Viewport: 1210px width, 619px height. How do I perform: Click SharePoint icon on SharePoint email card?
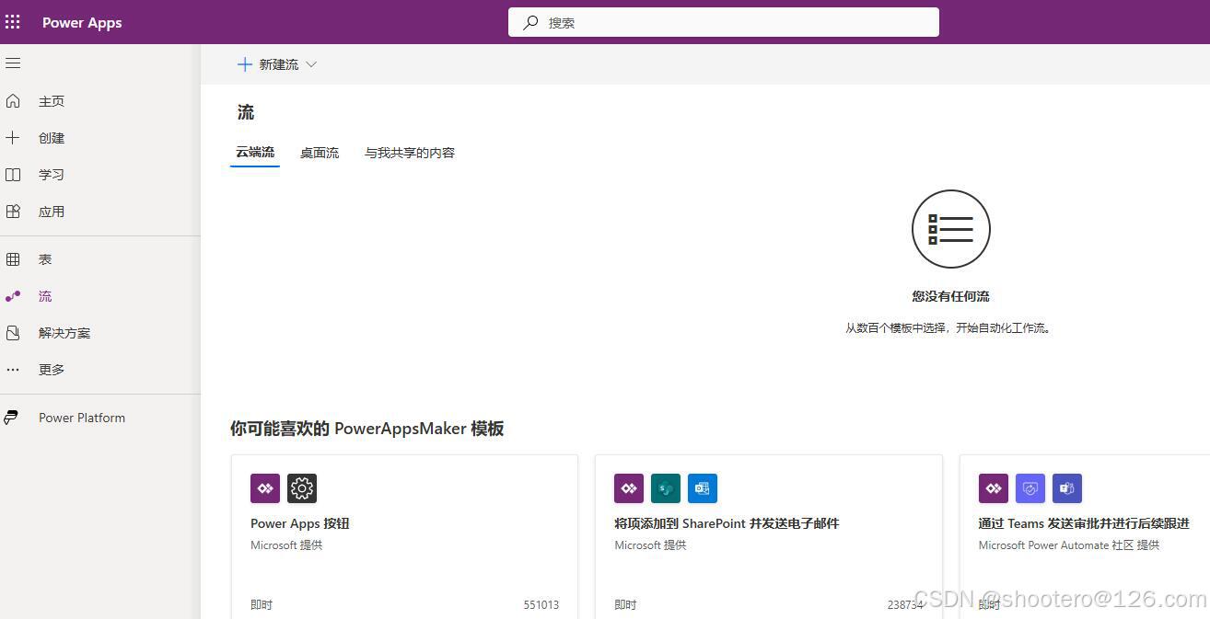666,488
